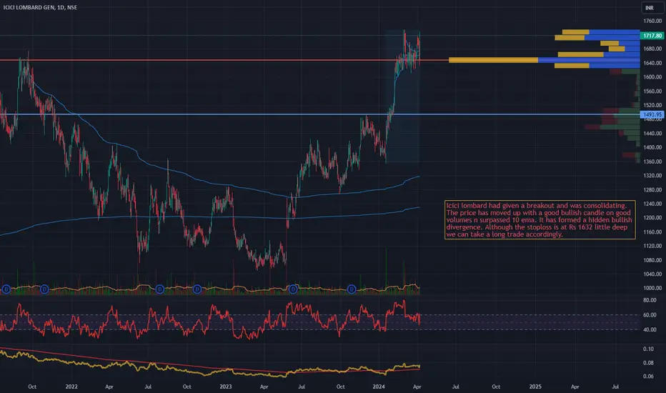This screenshot has height=393, width=666.
Task: Select the Icici lombard breakout annotation text box
Action: (x=540, y=219)
